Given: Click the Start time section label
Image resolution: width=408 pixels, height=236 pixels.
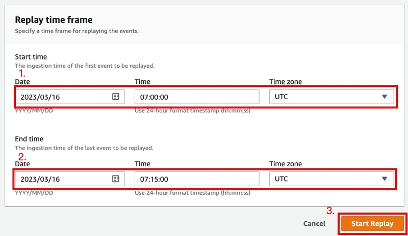Looking at the screenshot, I should [31, 57].
